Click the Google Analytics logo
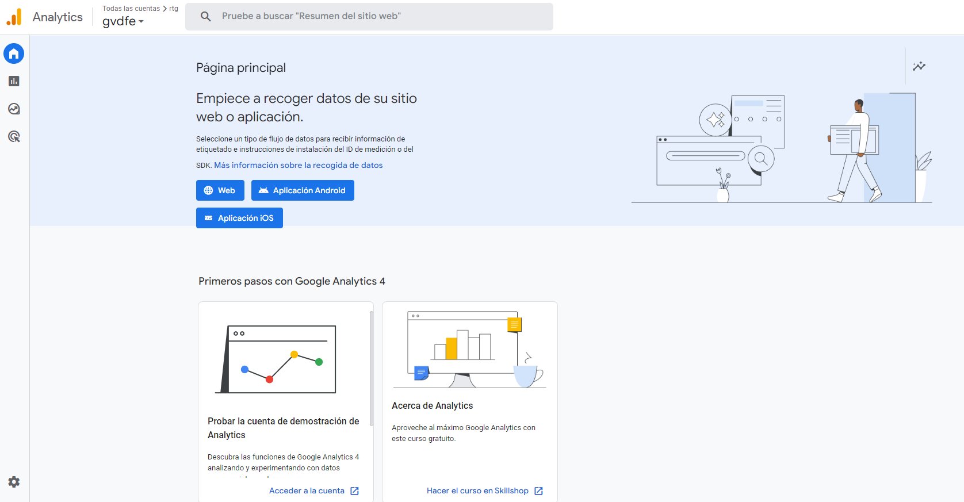This screenshot has height=502, width=964. [14, 17]
